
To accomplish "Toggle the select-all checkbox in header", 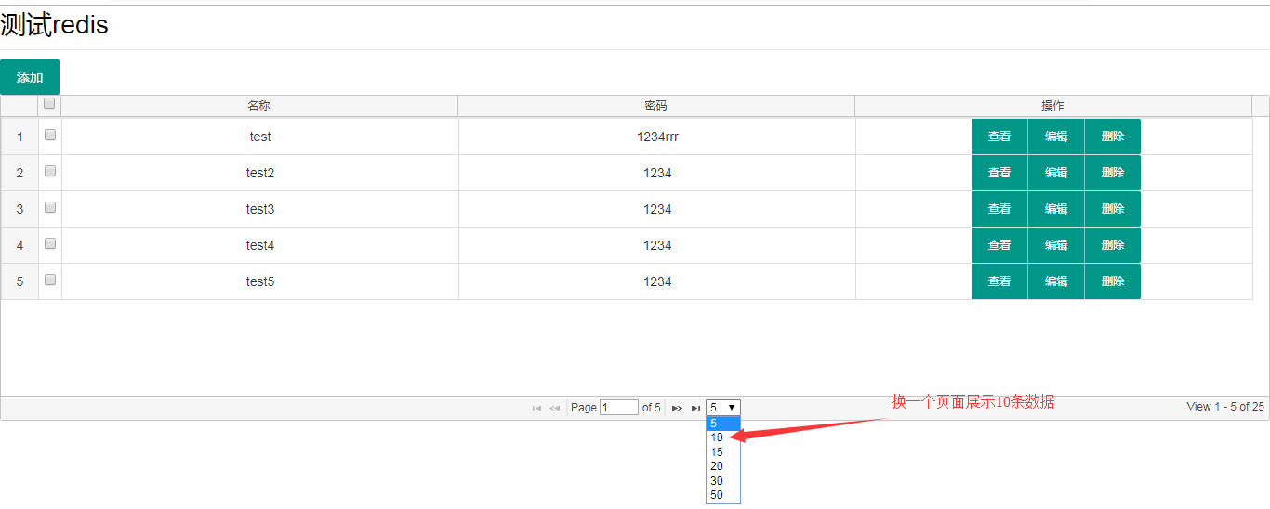I will click(x=50, y=104).
